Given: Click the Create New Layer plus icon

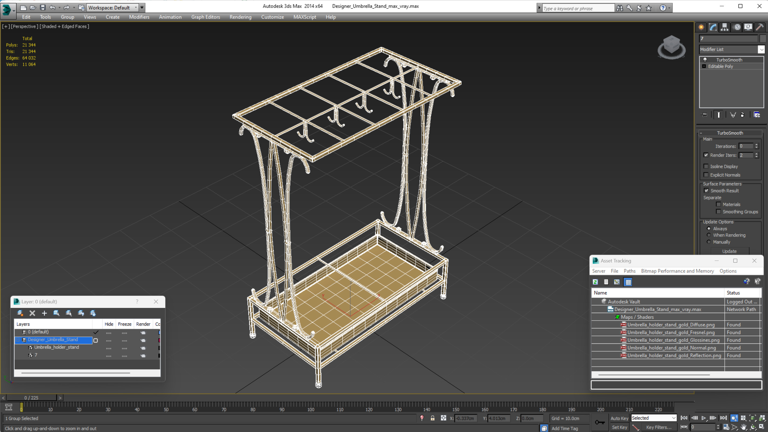Looking at the screenshot, I should (44, 313).
